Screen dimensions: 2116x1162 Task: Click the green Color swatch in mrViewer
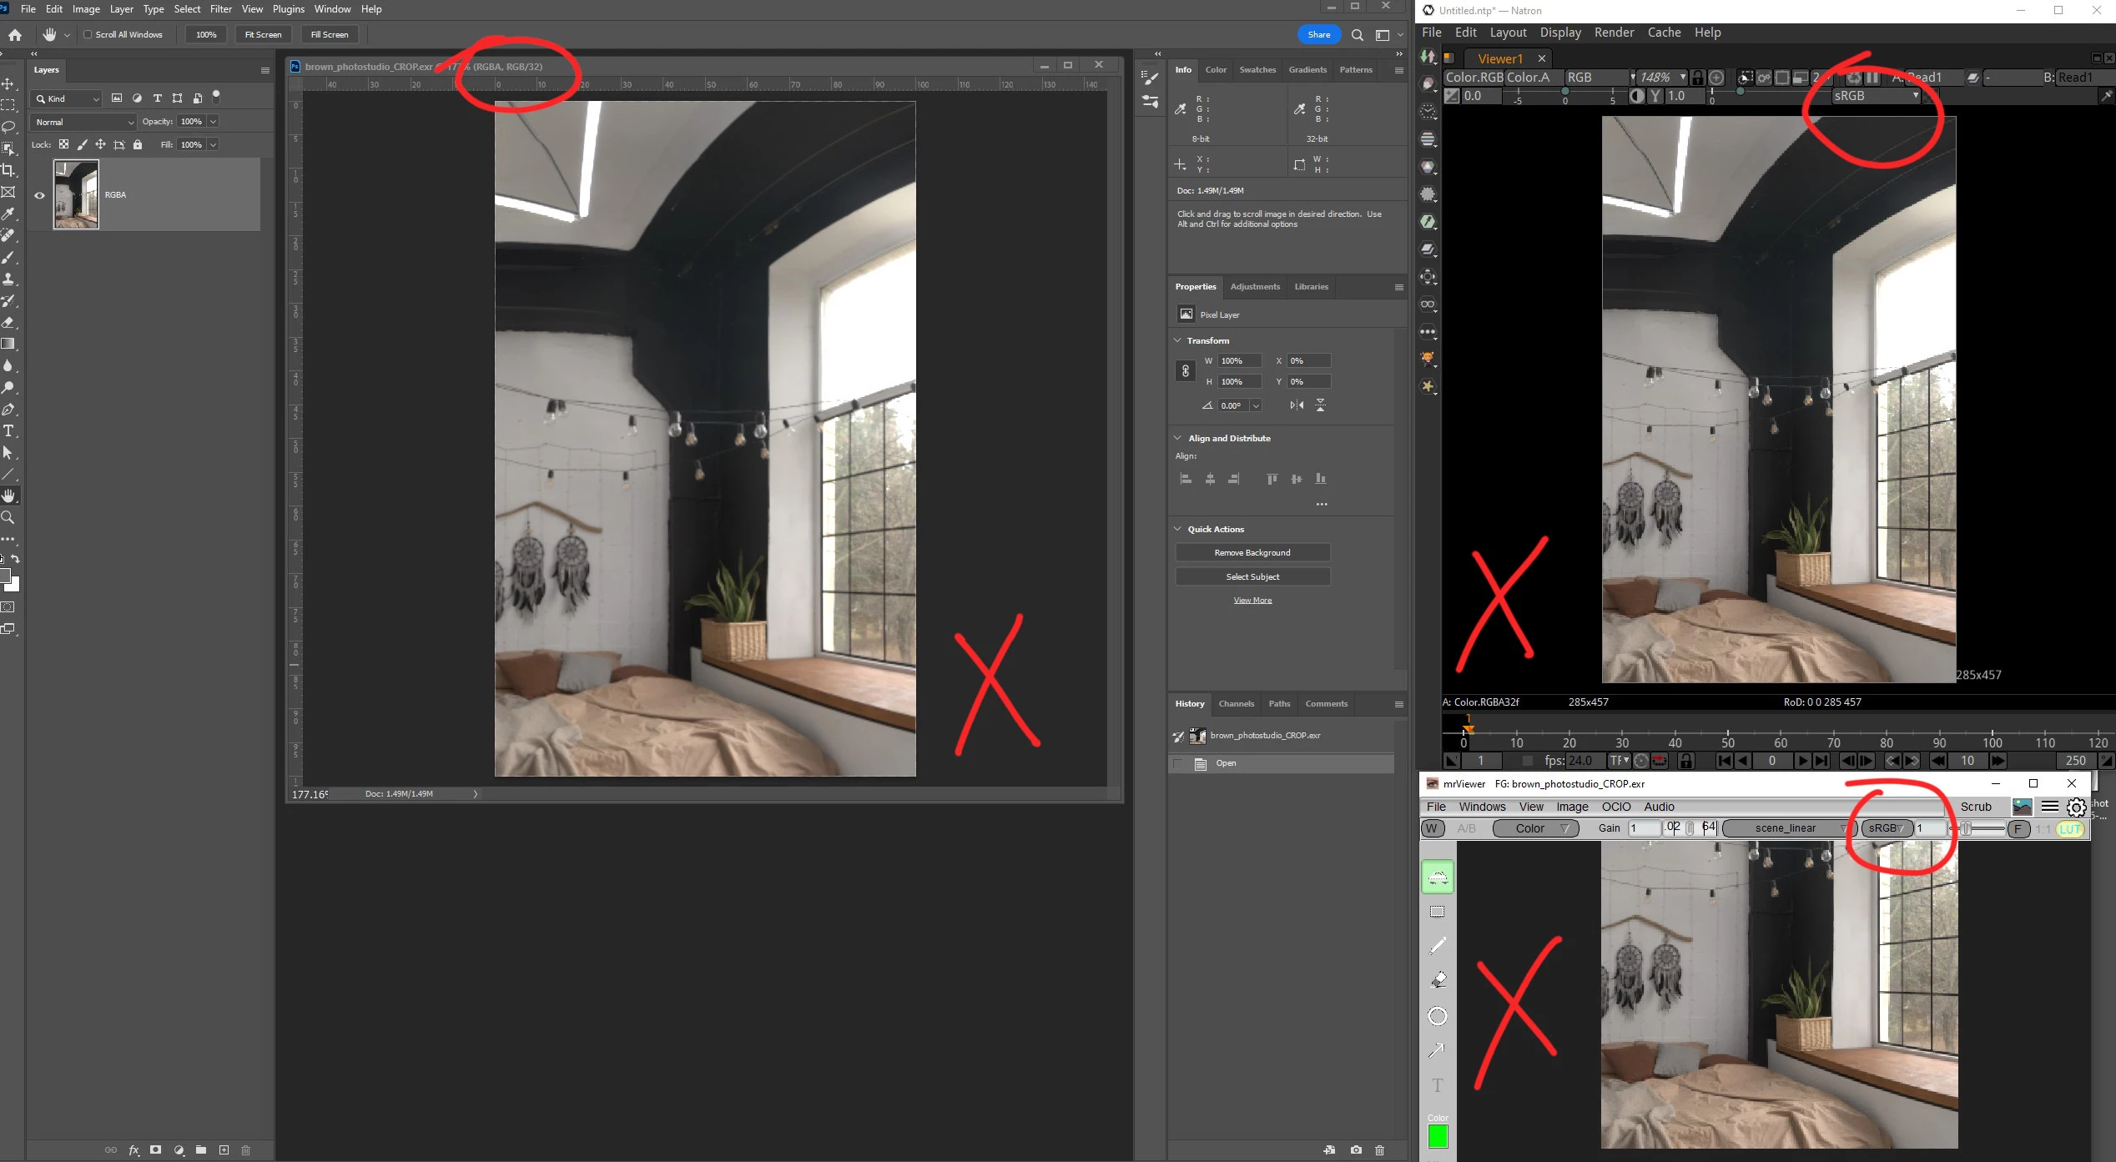(x=1437, y=1136)
